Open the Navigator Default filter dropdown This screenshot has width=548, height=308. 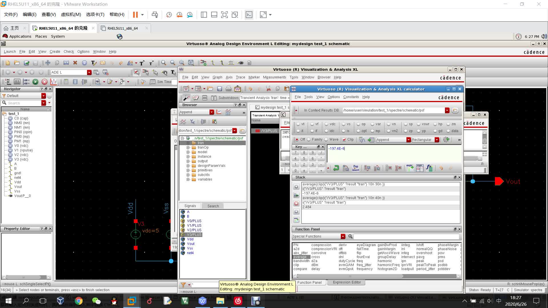[43, 96]
